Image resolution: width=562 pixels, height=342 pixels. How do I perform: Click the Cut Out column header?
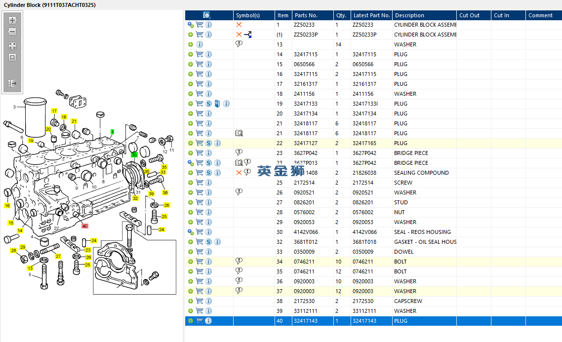pyautogui.click(x=474, y=15)
